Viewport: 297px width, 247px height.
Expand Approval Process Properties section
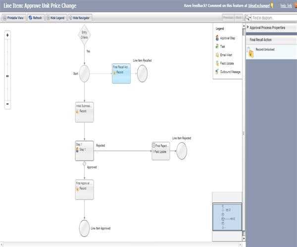248,28
